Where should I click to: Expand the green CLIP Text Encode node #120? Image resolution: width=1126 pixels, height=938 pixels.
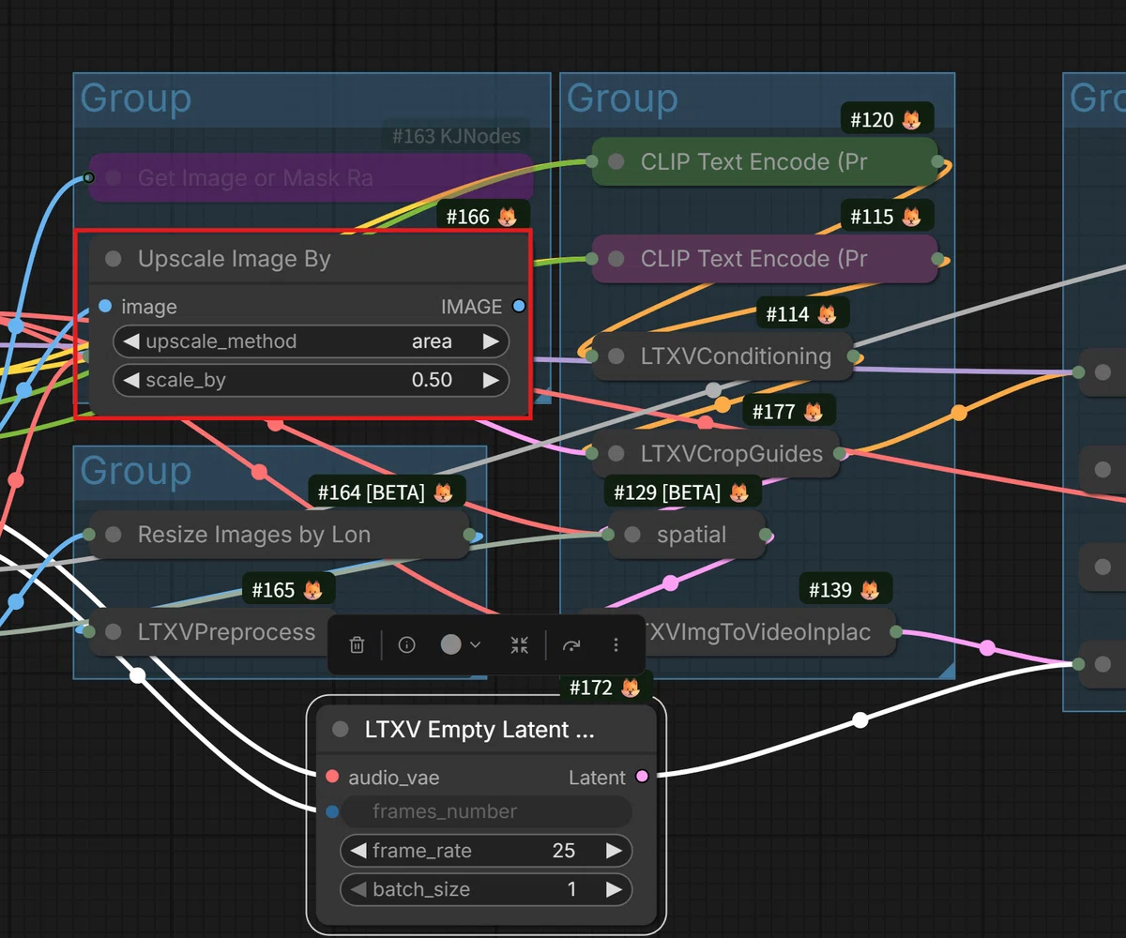coord(616,161)
